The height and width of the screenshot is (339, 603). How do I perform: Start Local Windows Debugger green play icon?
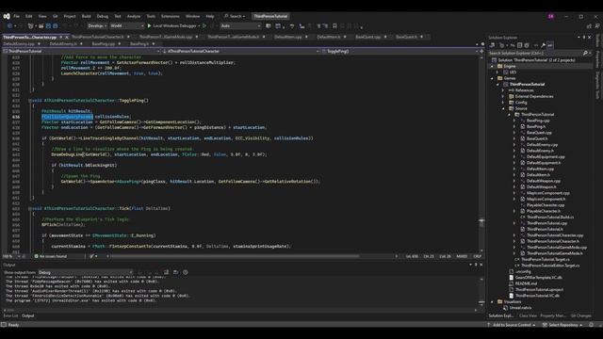click(150, 25)
